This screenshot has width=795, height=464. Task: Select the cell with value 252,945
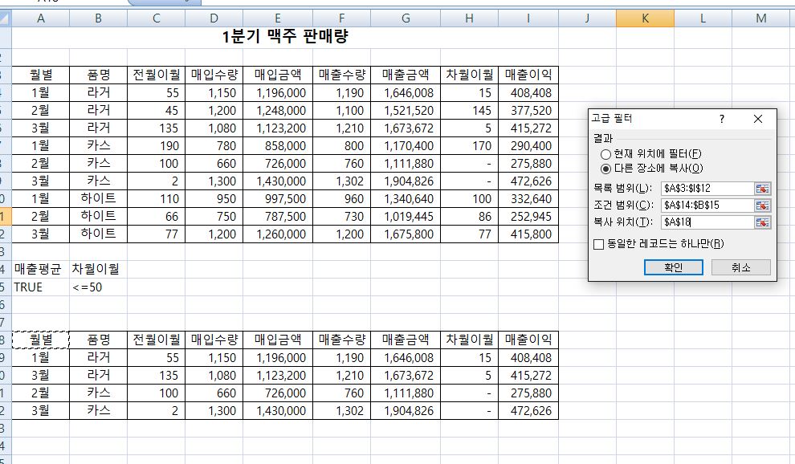point(528,217)
